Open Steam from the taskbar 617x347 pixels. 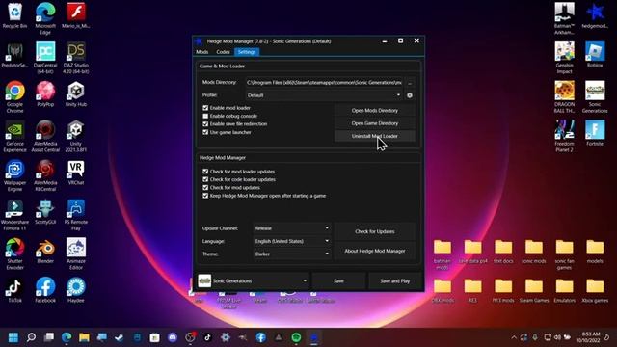point(120,337)
